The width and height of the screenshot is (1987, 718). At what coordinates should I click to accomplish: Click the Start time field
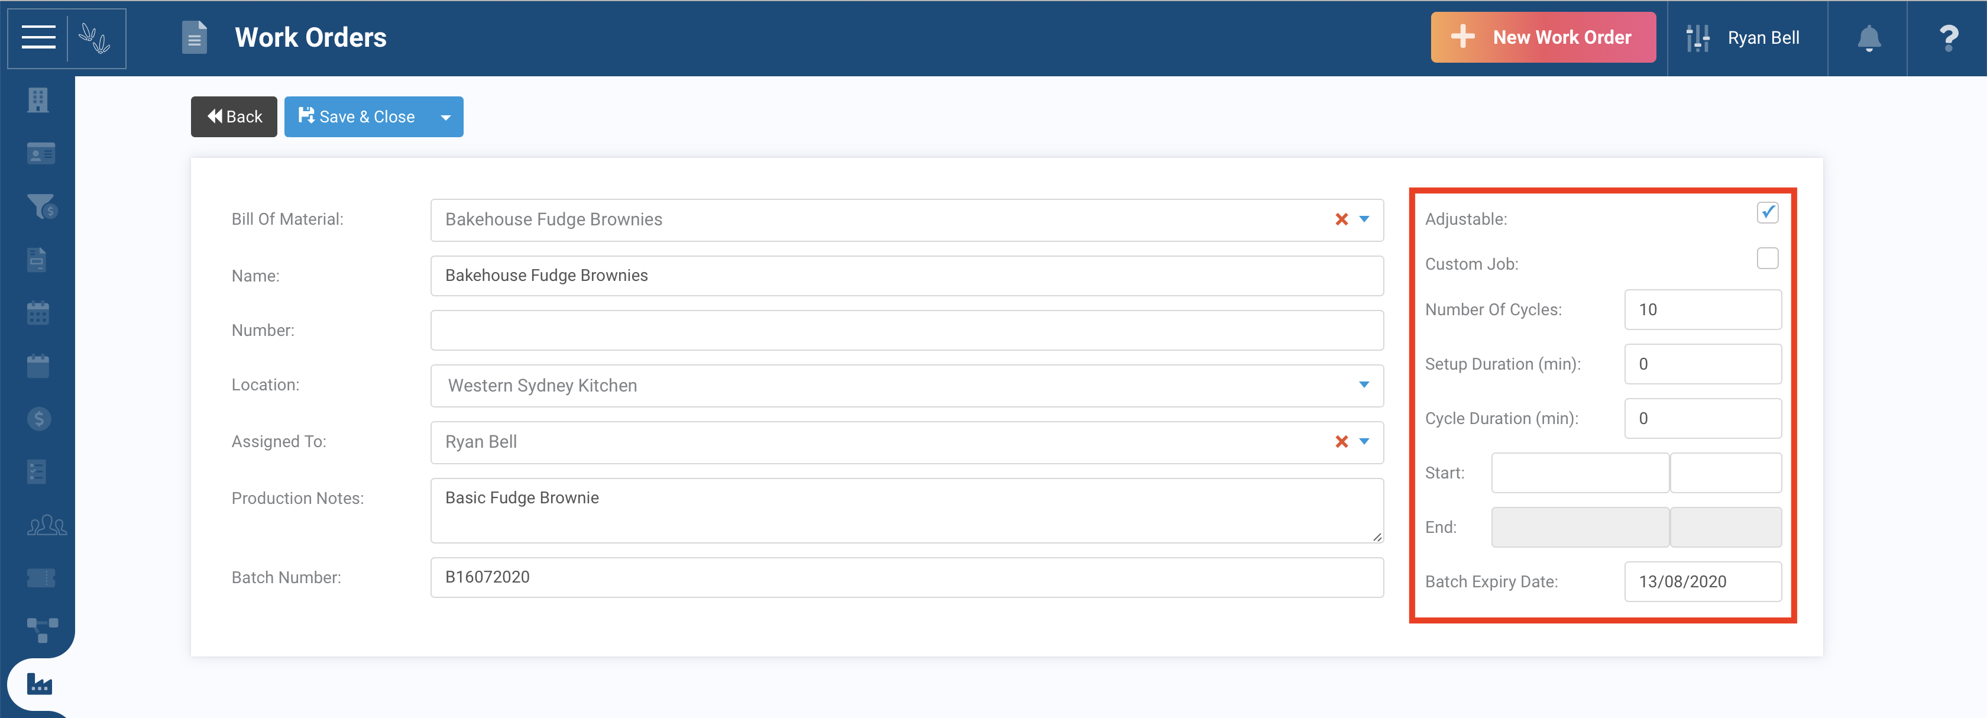(1726, 474)
